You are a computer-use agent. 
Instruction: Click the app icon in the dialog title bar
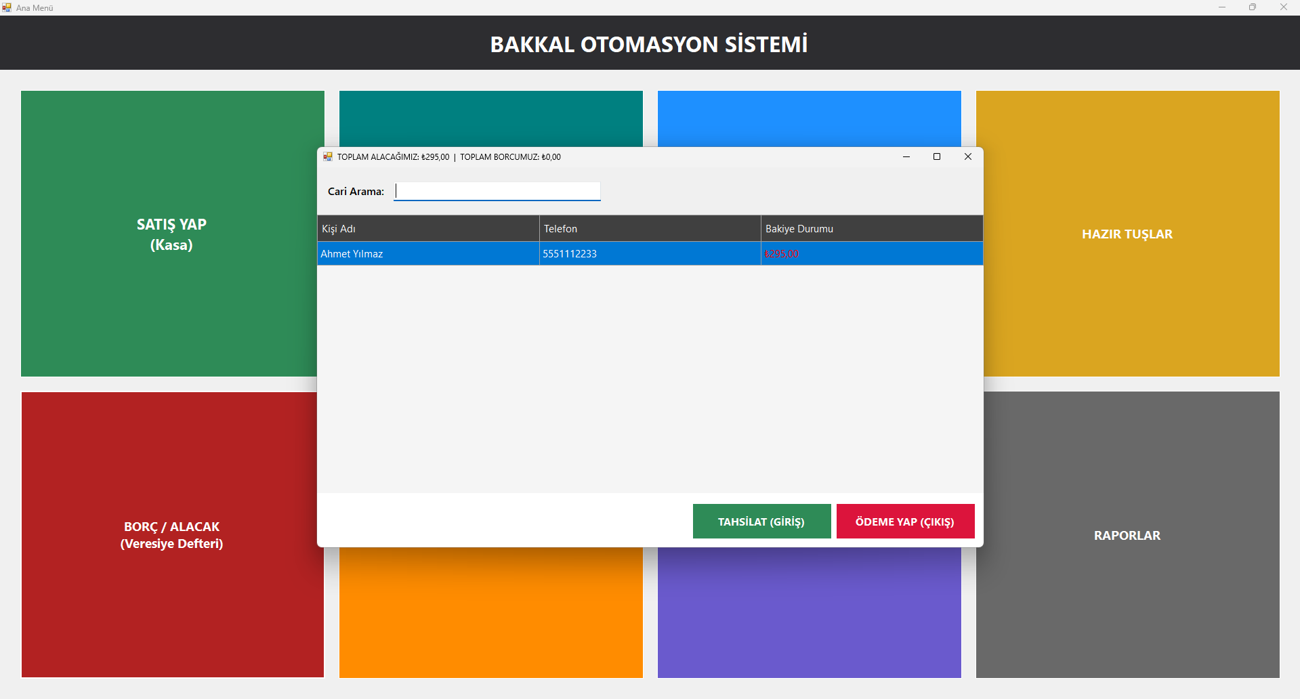click(328, 156)
